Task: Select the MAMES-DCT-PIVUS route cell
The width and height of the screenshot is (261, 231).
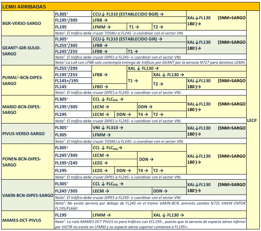Action: [28, 220]
